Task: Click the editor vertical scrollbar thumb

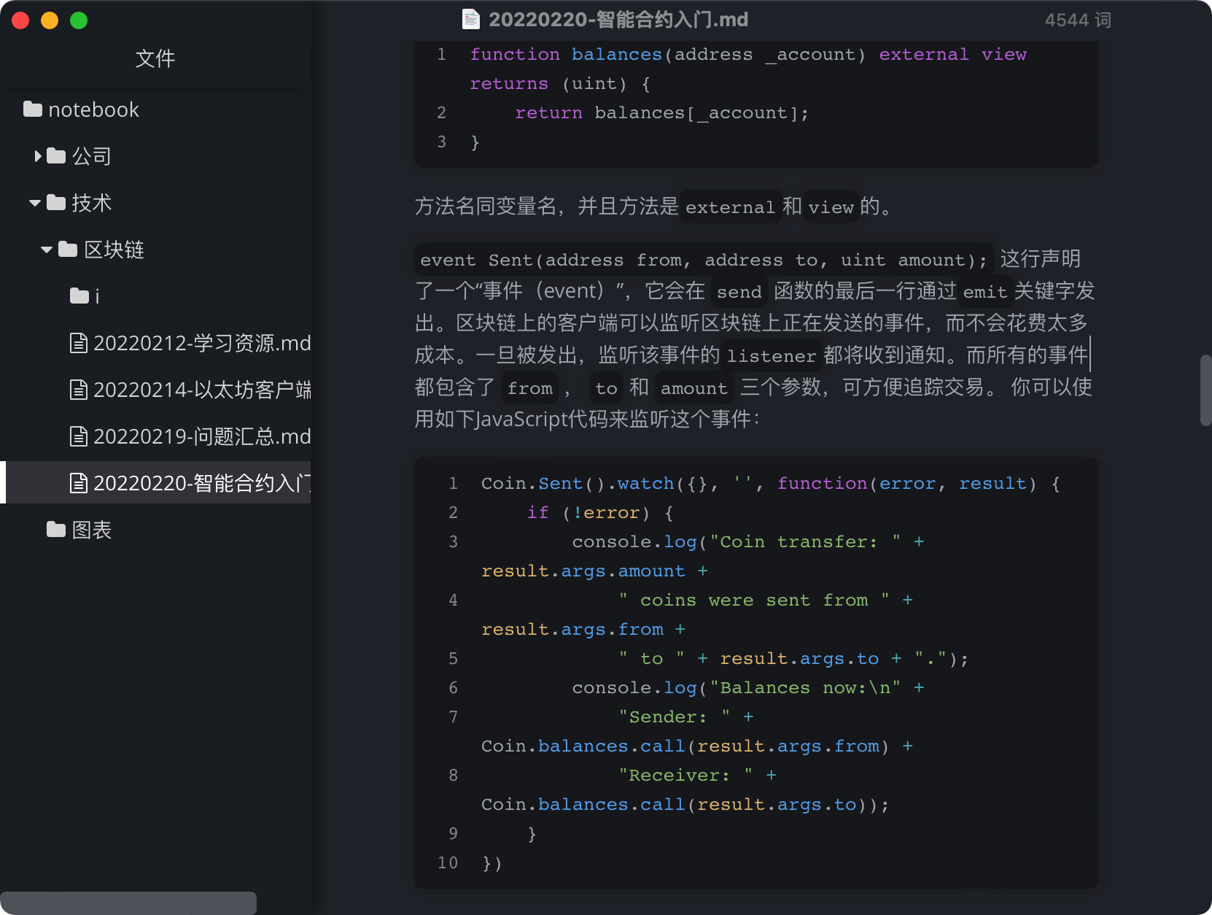Action: tap(1205, 390)
